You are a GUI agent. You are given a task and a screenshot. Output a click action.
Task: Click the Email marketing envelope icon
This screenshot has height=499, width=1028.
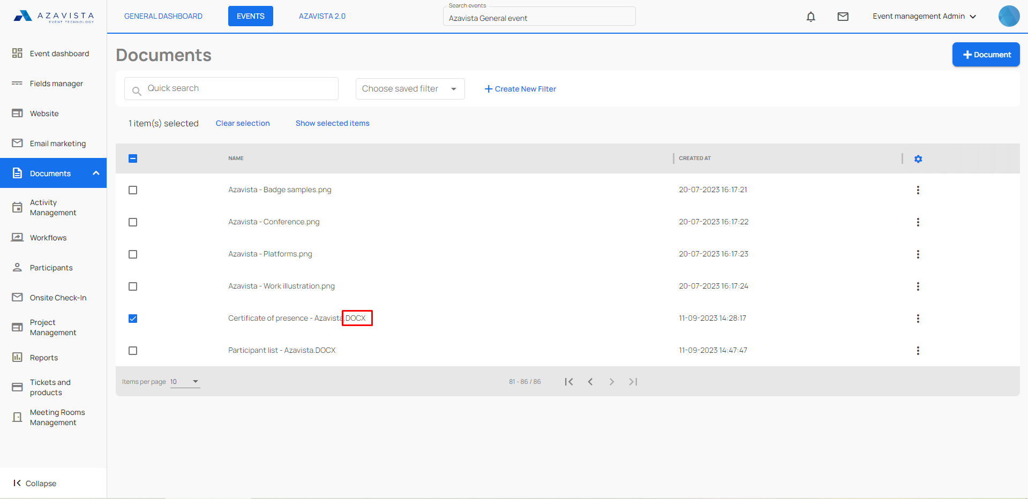tap(17, 143)
